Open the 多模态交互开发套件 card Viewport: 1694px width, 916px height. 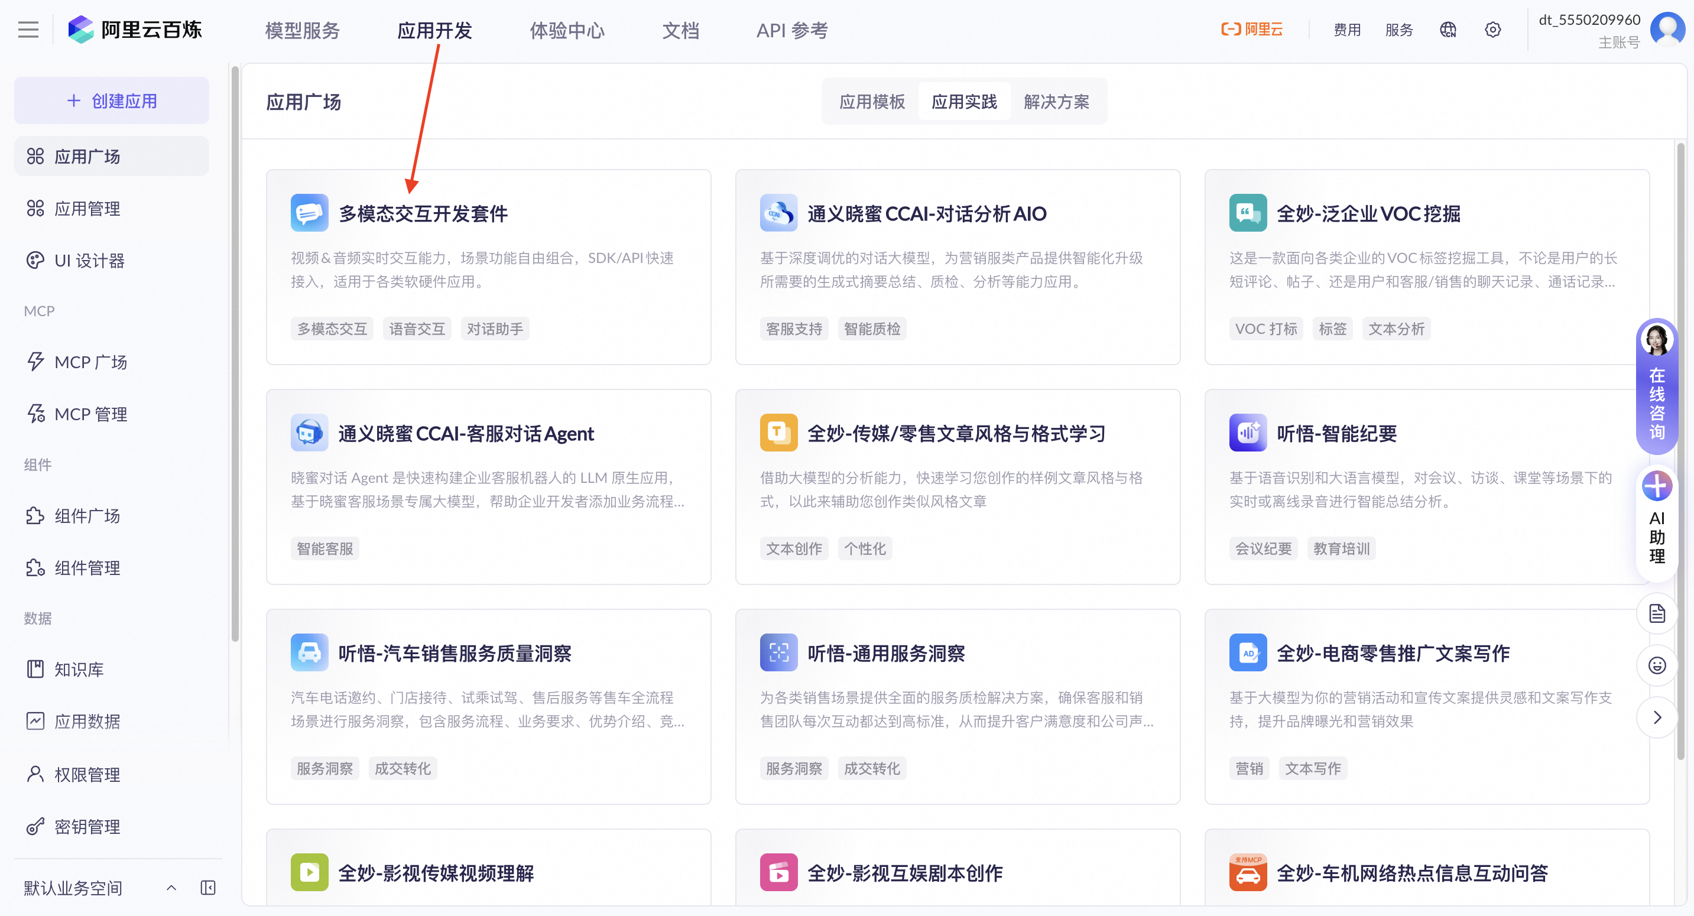click(488, 267)
